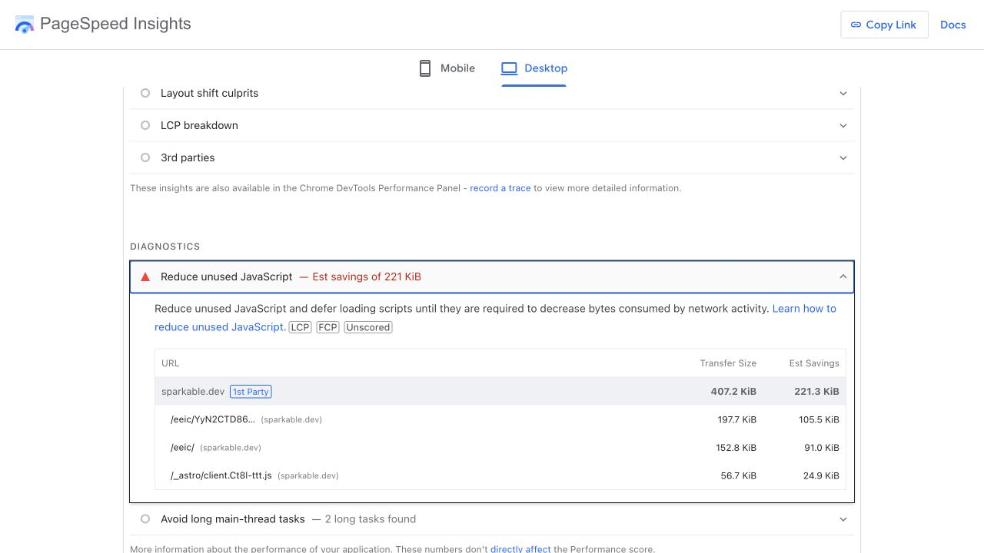Click the 91.0 KiB savings cell
Viewport: 984px width, 553px height.
[822, 447]
